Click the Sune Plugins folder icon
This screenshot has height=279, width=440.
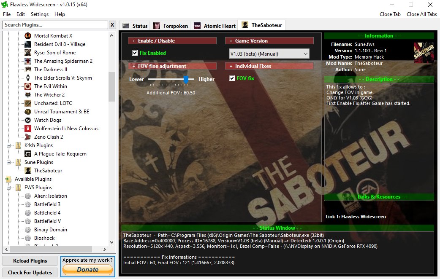pyautogui.click(x=18, y=162)
